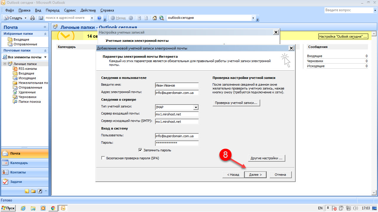
Task: Open the RSS-каналы folder
Action: [27, 69]
